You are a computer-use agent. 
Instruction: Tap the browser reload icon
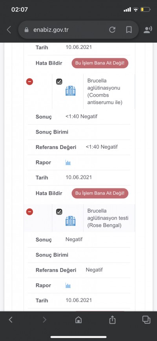click(112, 30)
